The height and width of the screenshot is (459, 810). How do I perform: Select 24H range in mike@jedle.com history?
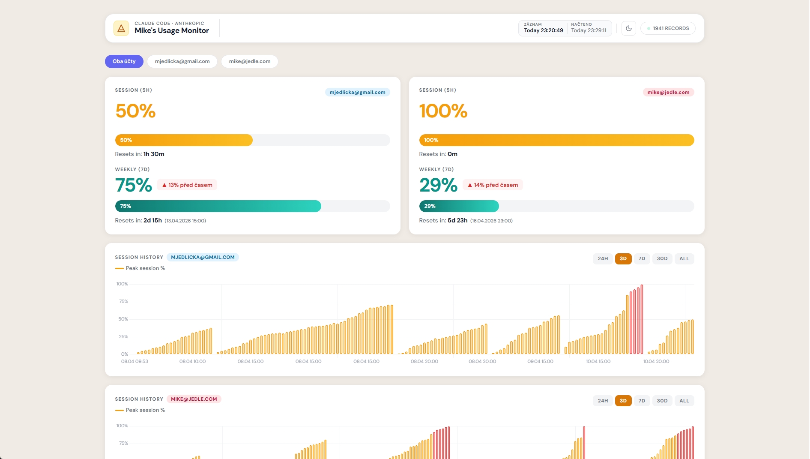tap(603, 401)
